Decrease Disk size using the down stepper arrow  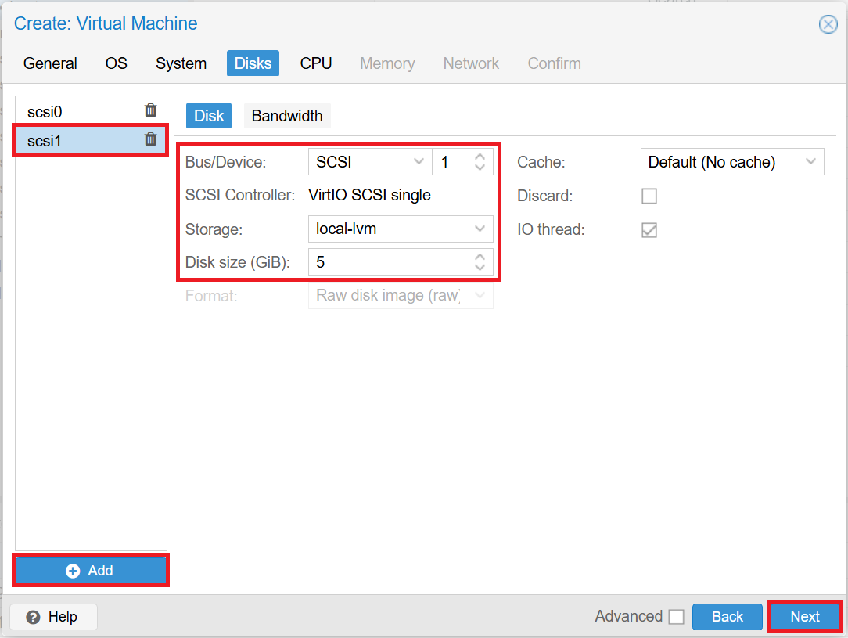coord(480,266)
